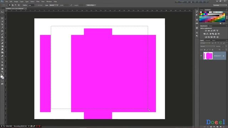This screenshot has width=228, height=128.
Task: Select the Gradient tool
Action: (x=2, y=47)
